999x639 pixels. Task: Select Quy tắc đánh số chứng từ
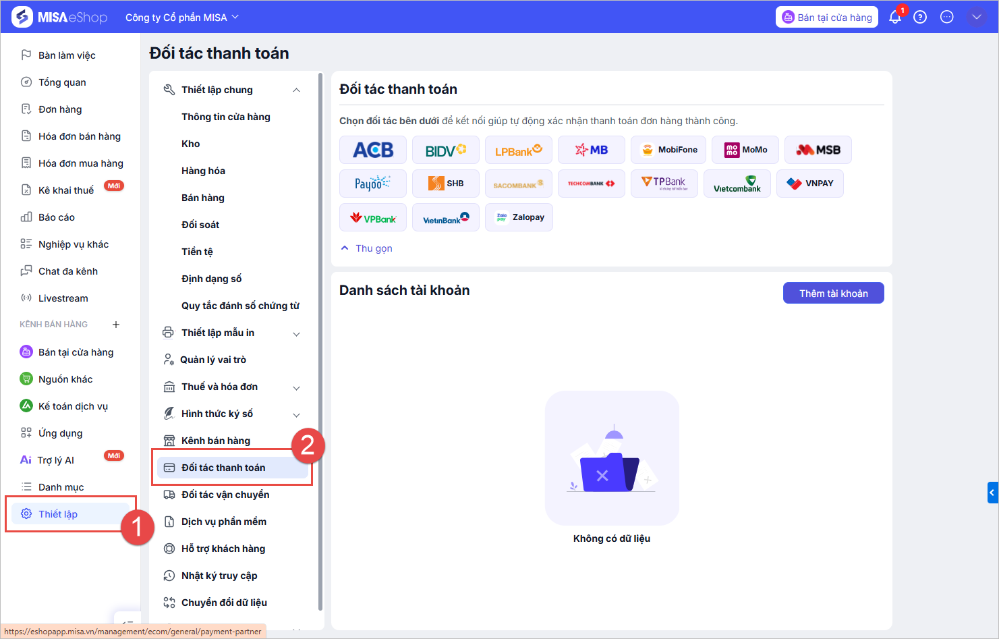point(240,306)
